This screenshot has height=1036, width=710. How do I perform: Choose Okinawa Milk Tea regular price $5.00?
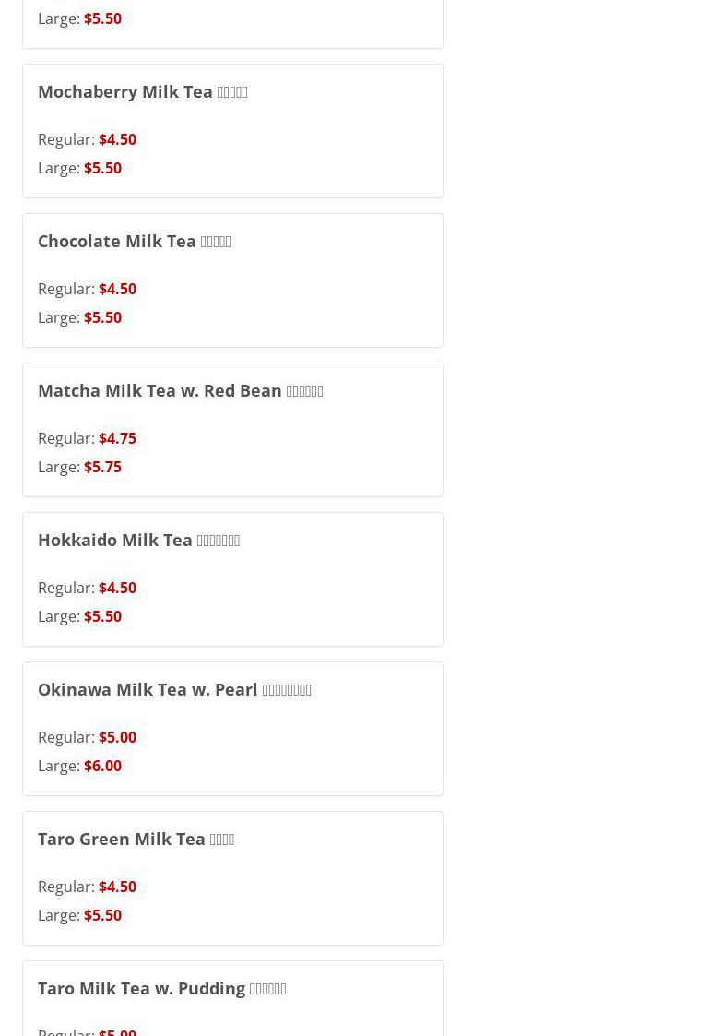[x=117, y=738]
